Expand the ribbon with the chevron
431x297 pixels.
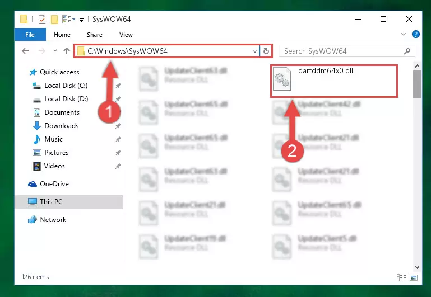pyautogui.click(x=403, y=34)
